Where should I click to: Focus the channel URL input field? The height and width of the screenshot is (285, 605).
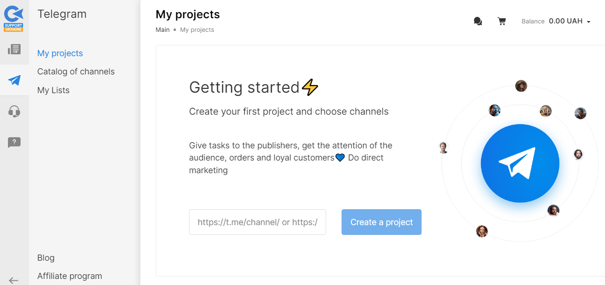(x=257, y=222)
